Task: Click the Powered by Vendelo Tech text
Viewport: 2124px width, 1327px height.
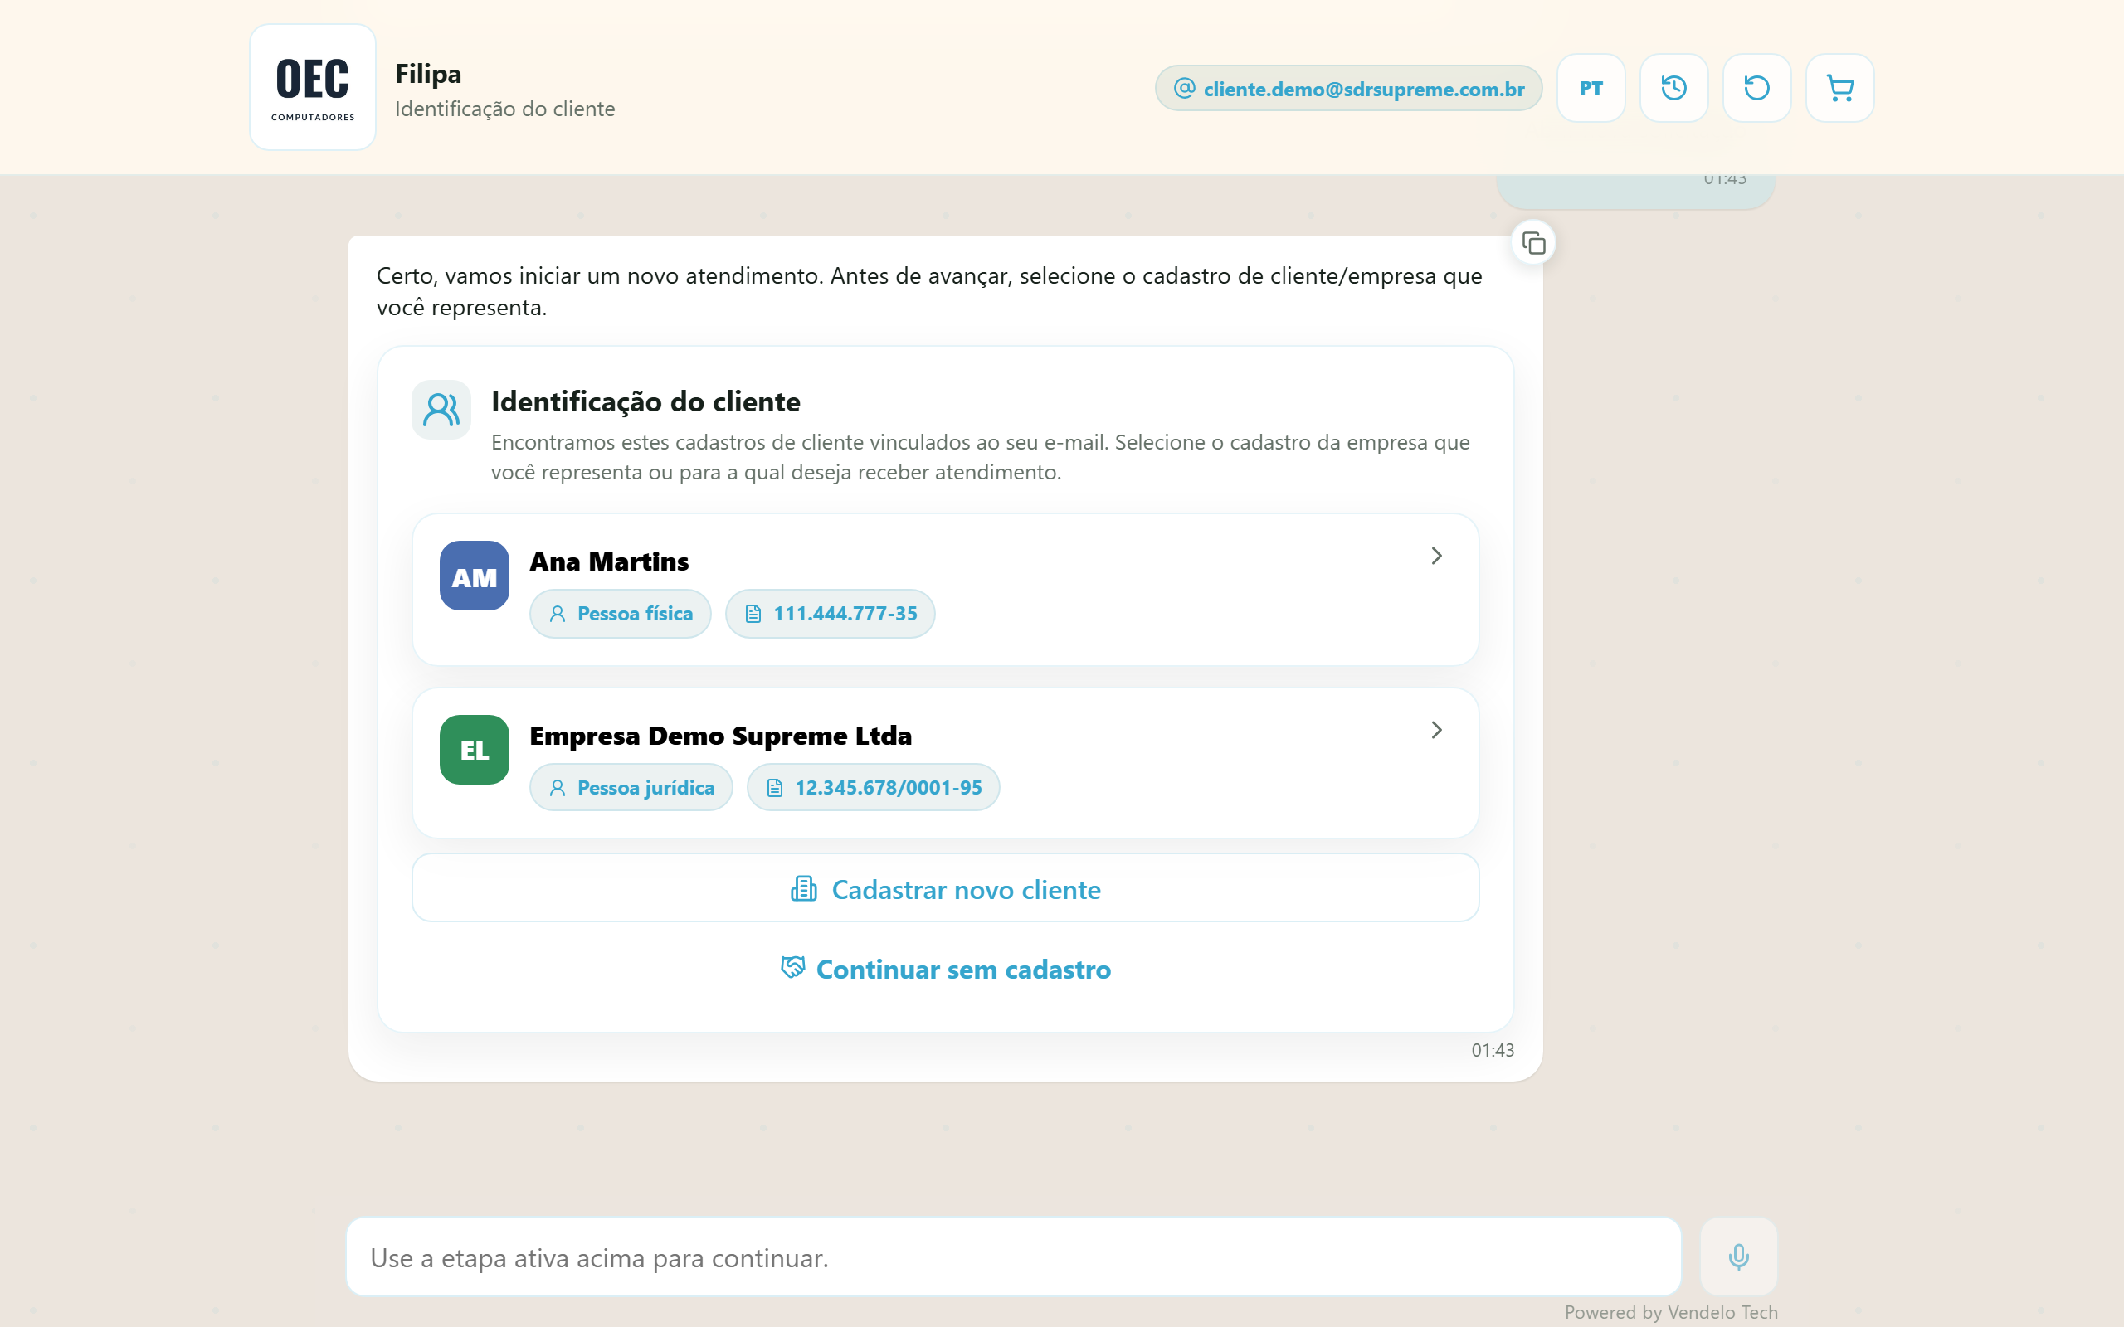Action: pos(1670,1311)
